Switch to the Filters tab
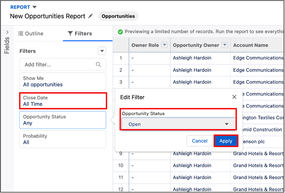Screen dimensions: 285x193 click(80, 33)
